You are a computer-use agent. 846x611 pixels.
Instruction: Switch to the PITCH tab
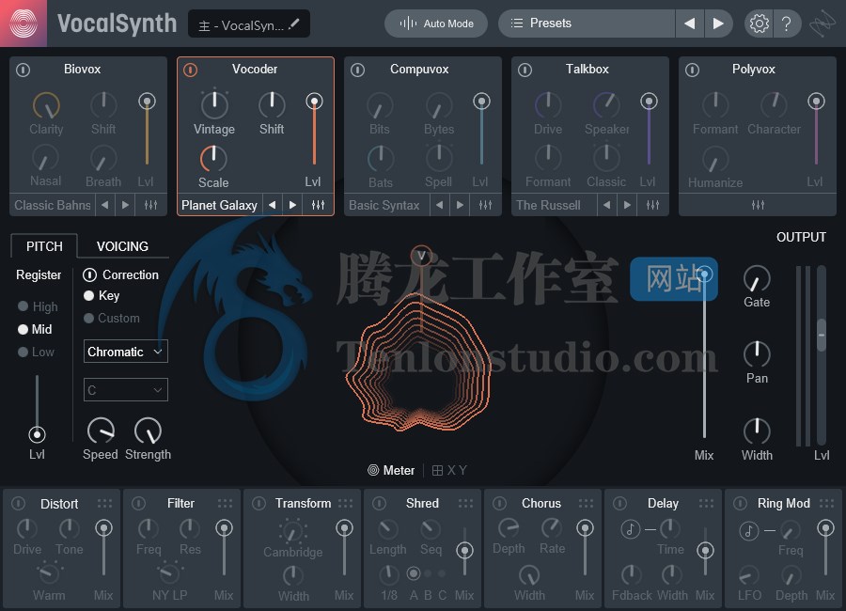(44, 246)
